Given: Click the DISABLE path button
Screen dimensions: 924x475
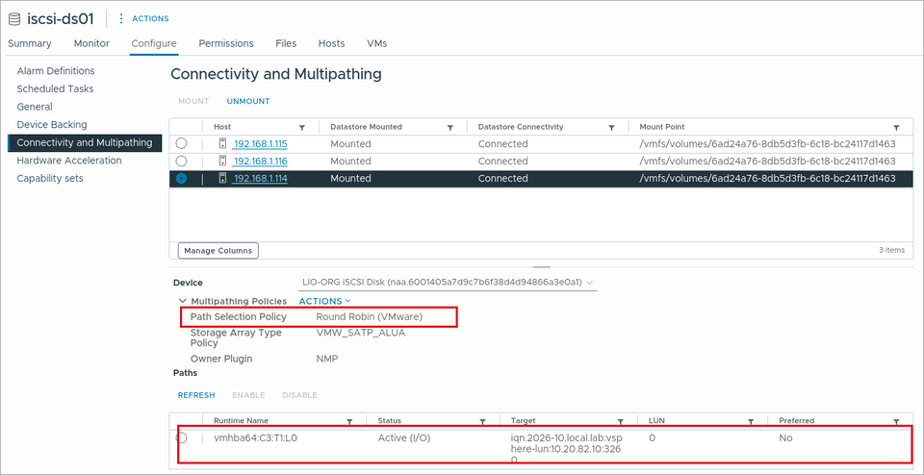Looking at the screenshot, I should pyautogui.click(x=299, y=395).
